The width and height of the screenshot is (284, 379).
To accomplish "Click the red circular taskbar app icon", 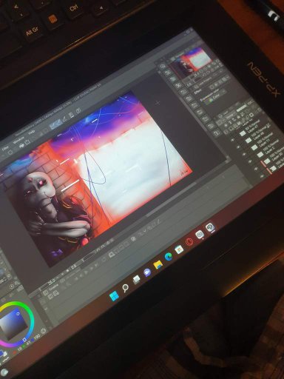I will point(189,242).
